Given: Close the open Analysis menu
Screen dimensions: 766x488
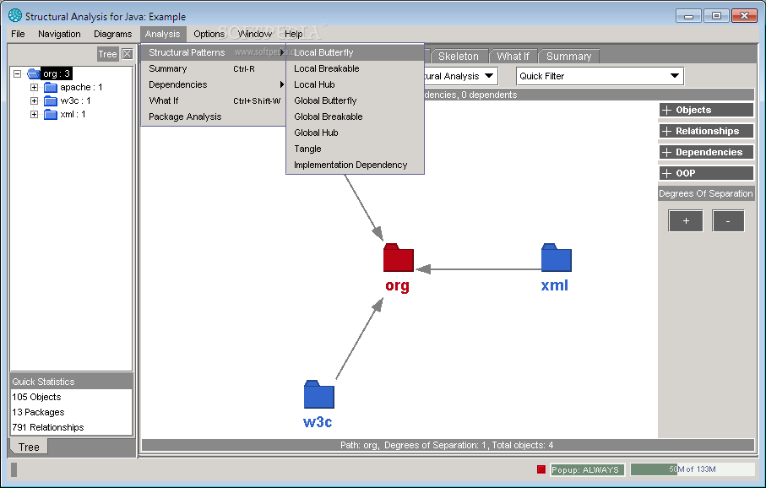Looking at the screenshot, I should click(x=163, y=34).
